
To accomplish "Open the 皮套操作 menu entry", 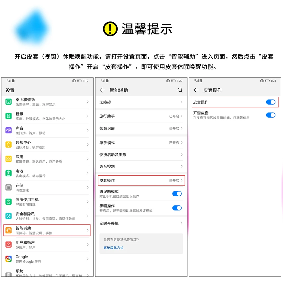I will [141, 180].
